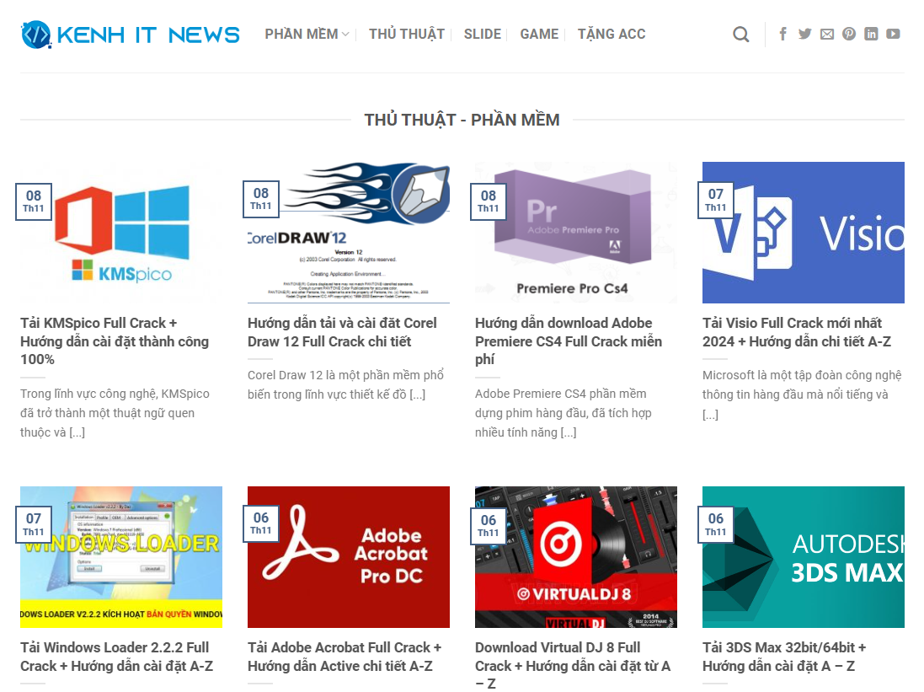The width and height of the screenshot is (924, 692).
Task: Open the Autodesk 3DS Max thumbnail
Action: pos(804,557)
